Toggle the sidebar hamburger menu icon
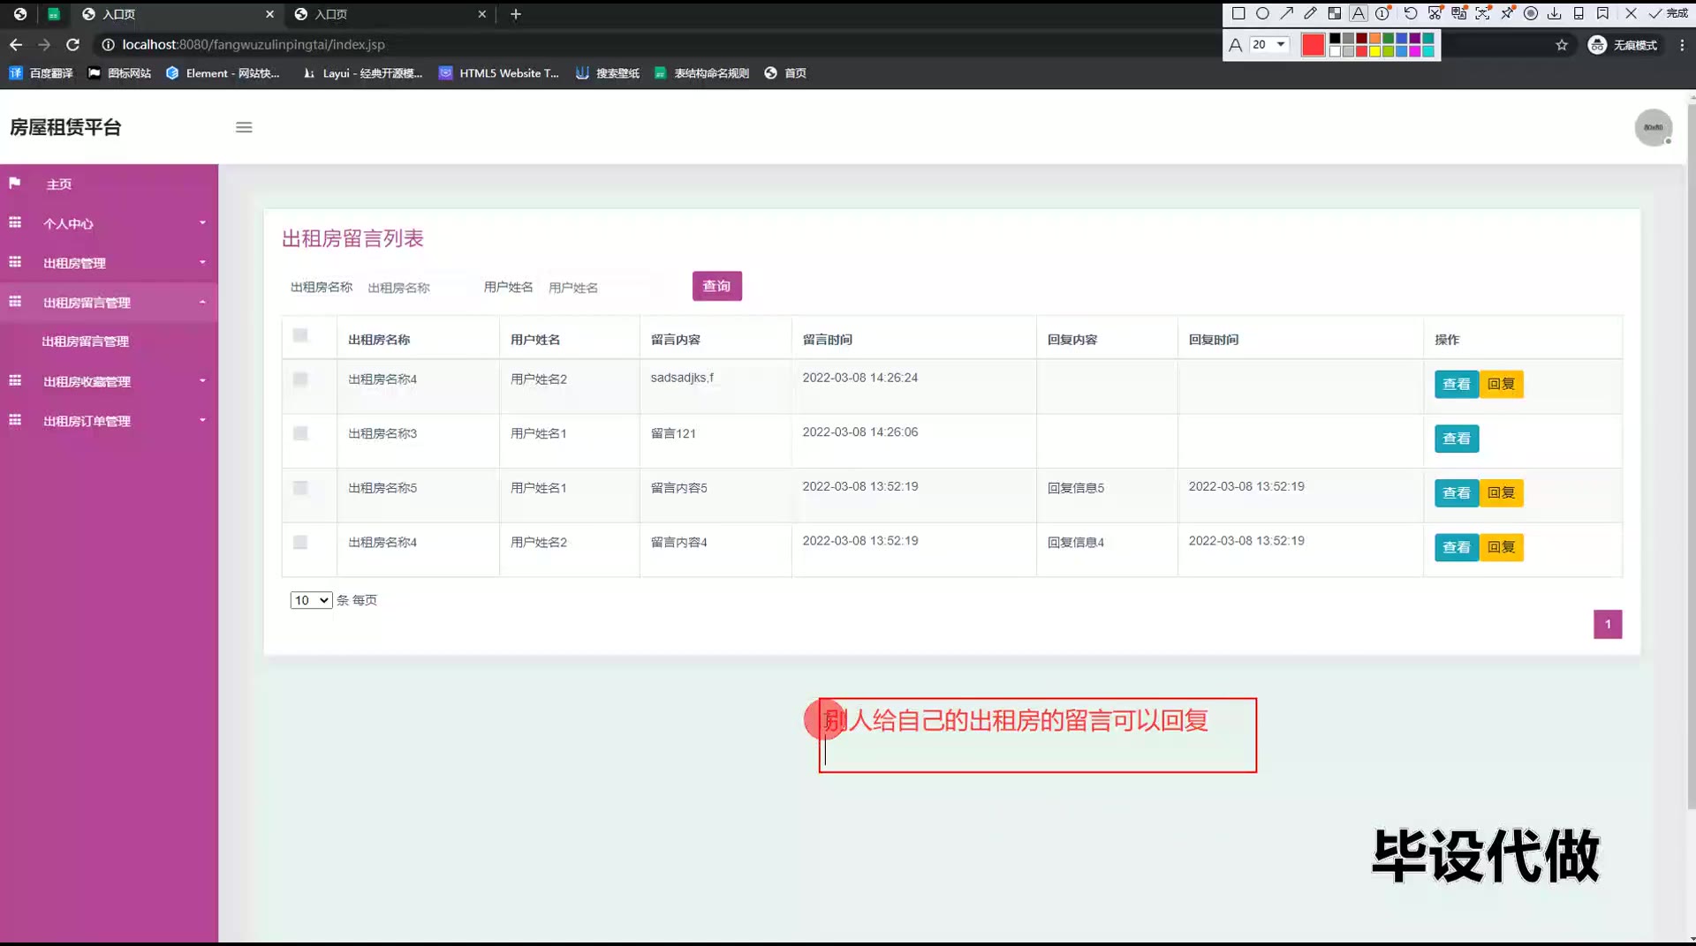The height and width of the screenshot is (946, 1696). (x=244, y=127)
